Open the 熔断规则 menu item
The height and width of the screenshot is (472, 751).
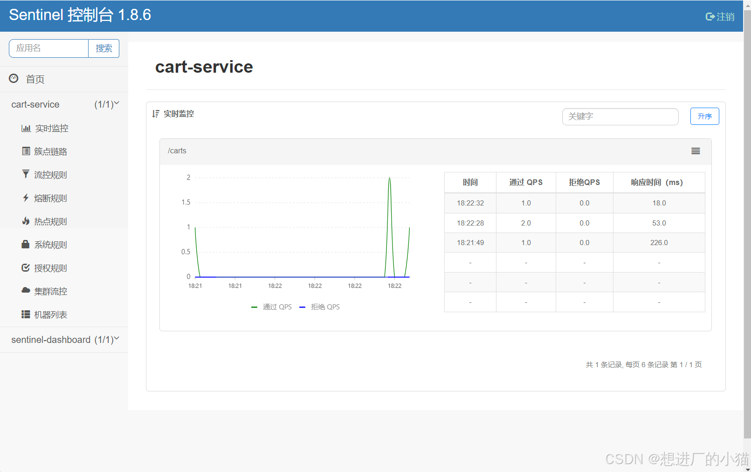tap(51, 198)
